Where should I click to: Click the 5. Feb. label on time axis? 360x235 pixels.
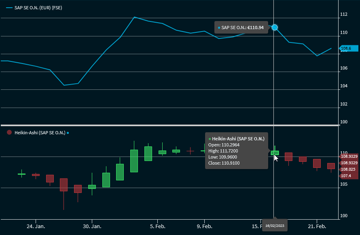pyautogui.click(x=157, y=227)
